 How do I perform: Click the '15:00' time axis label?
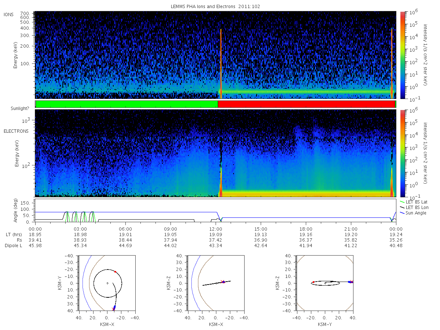[261, 228]
